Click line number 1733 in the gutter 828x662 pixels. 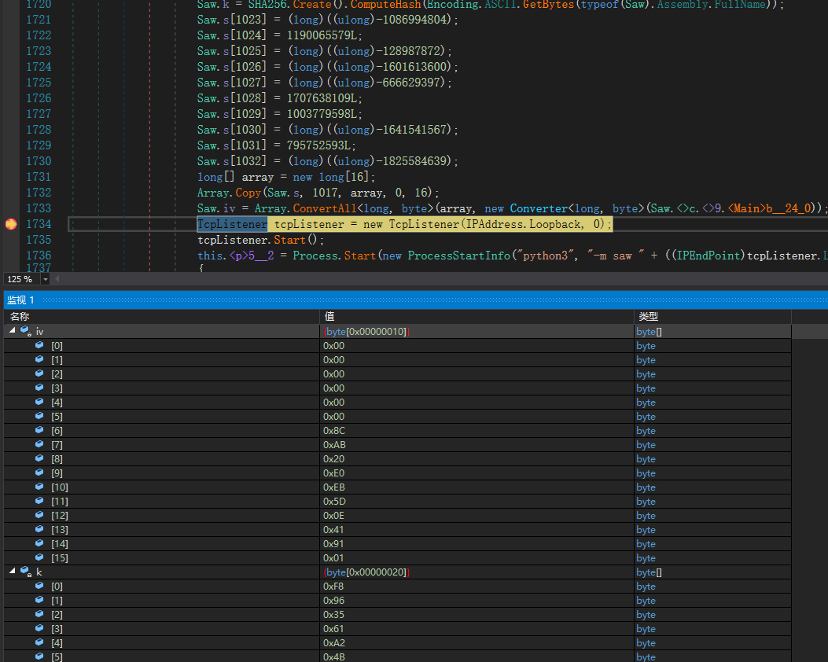point(39,208)
